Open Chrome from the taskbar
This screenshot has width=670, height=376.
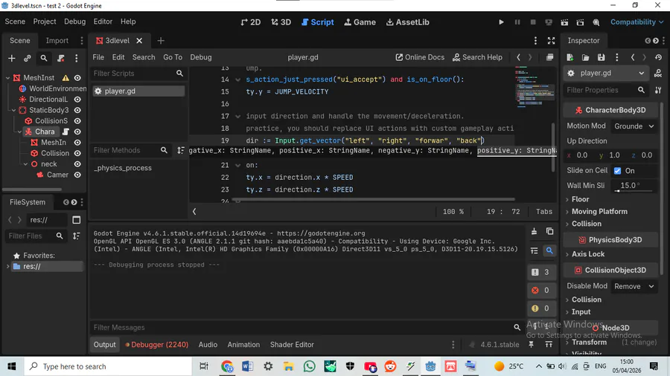click(227, 366)
